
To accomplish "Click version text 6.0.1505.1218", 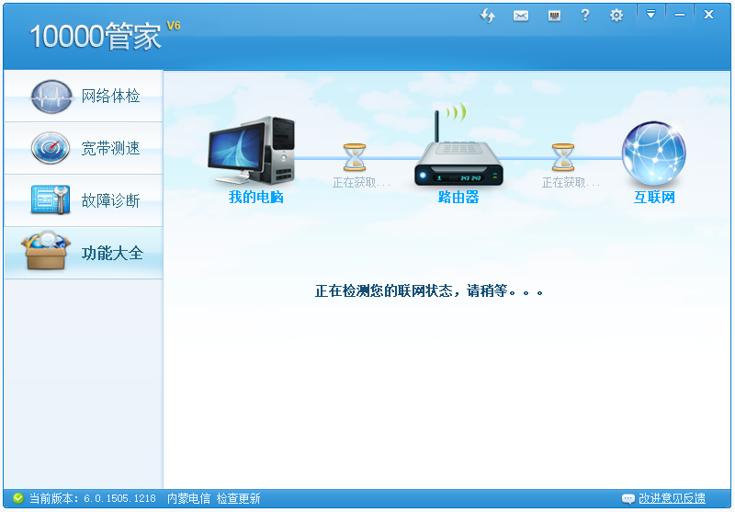I will click(119, 498).
